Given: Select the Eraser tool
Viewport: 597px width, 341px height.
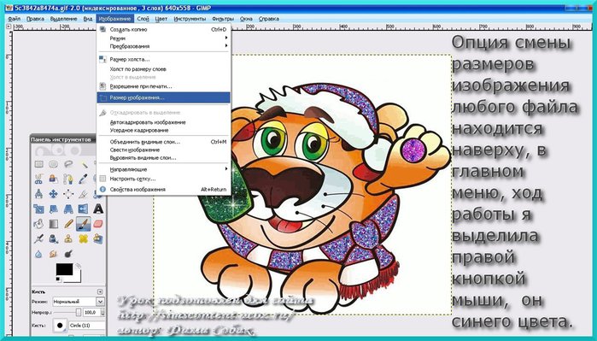Looking at the screenshot, I should [x=98, y=224].
